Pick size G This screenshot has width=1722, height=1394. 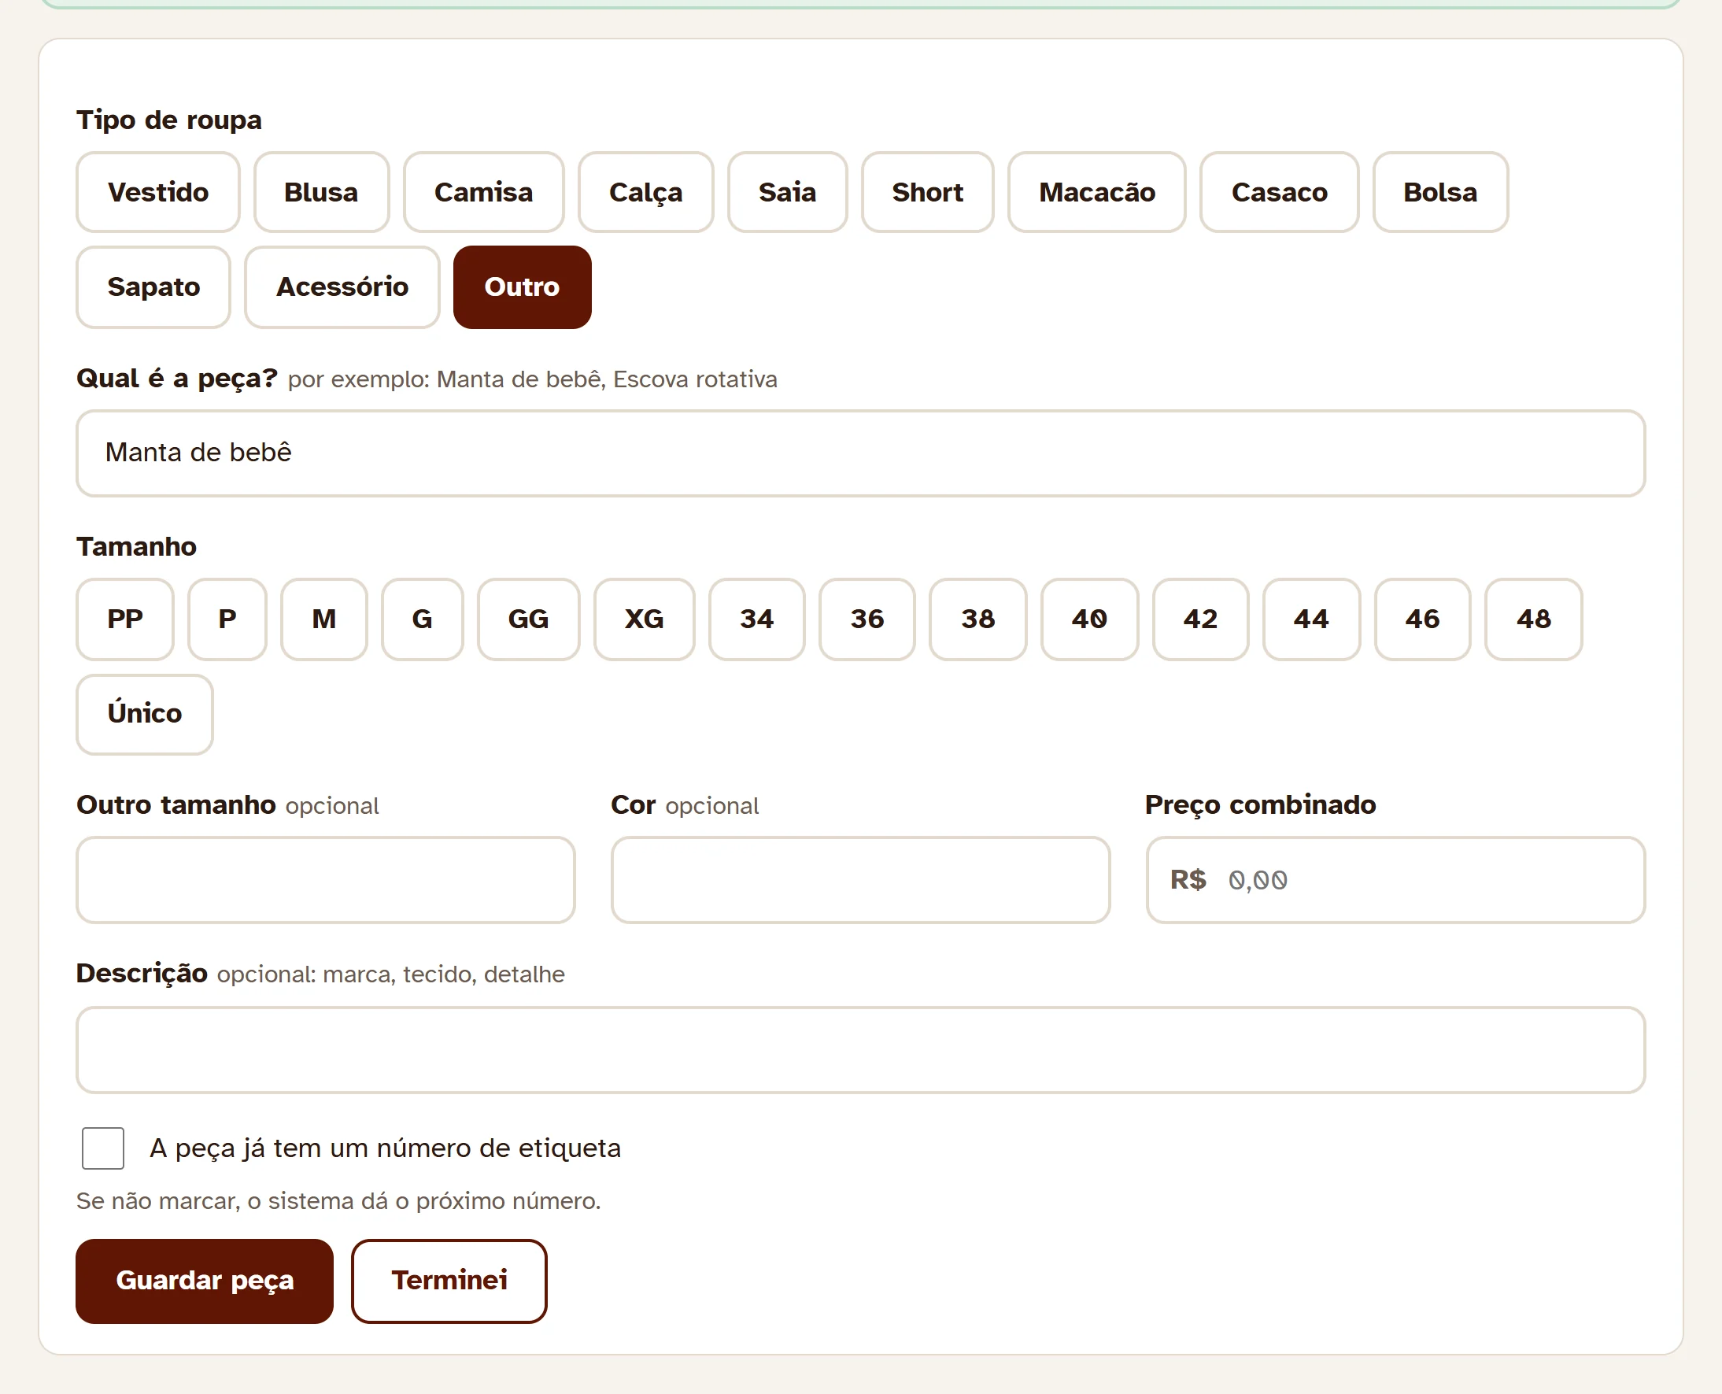click(x=423, y=619)
